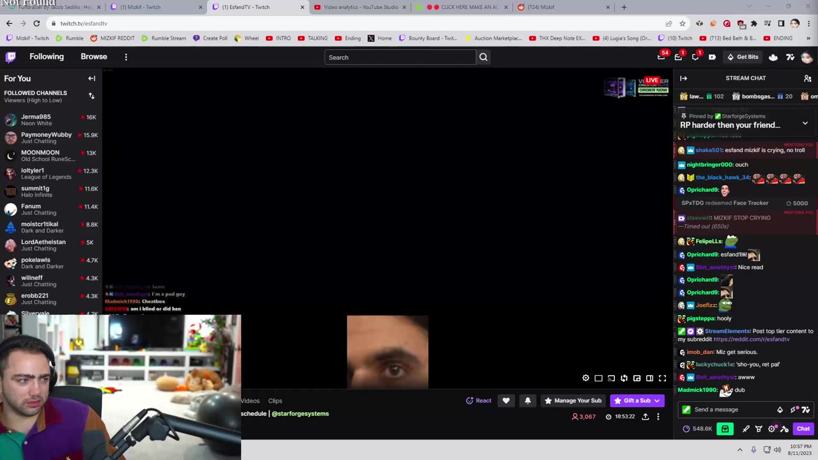Open PaymoneyWubby channel in sidebar
The image size is (818, 460).
[50, 137]
